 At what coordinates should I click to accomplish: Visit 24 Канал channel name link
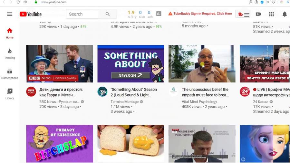[260, 102]
